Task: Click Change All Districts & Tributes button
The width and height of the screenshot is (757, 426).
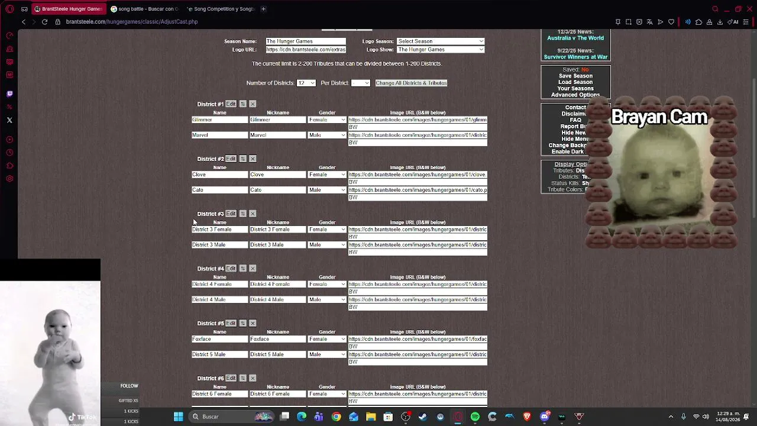Action: tap(411, 83)
